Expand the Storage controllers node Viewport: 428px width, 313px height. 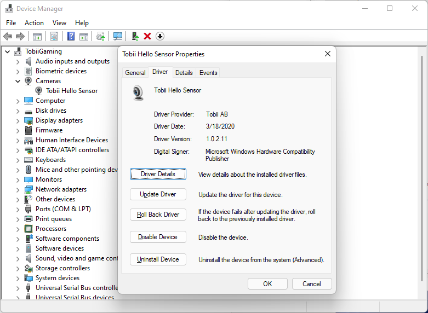[18, 269]
